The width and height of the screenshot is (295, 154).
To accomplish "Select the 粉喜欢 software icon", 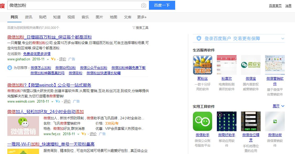I will [227, 65].
